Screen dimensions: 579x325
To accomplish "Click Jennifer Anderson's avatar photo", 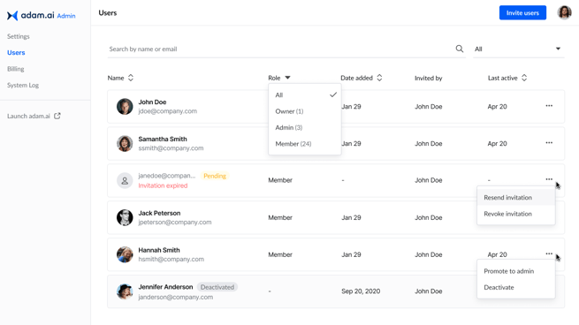I will 125,291.
